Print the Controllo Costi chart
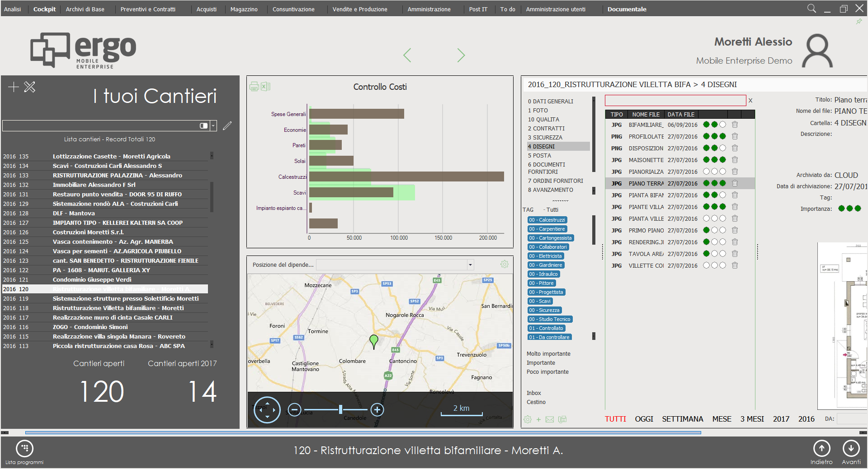Viewport: 868px width, 469px height. tap(254, 87)
